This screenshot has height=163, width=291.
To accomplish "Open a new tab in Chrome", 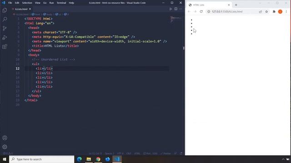I will click(x=236, y=5).
